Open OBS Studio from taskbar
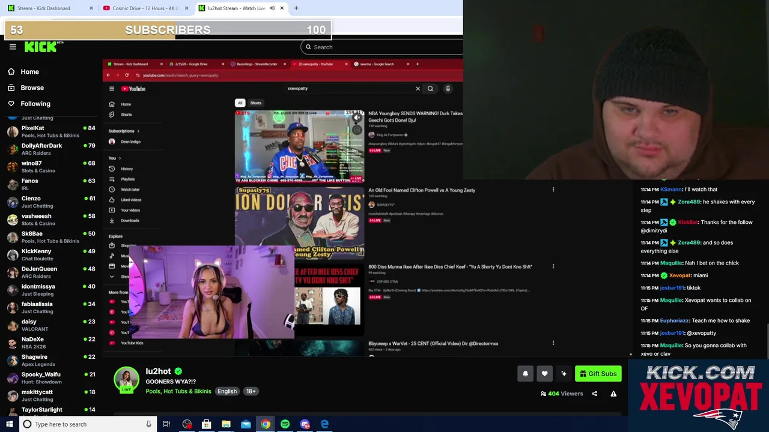Screen dimensions: 769x432 click(187, 424)
